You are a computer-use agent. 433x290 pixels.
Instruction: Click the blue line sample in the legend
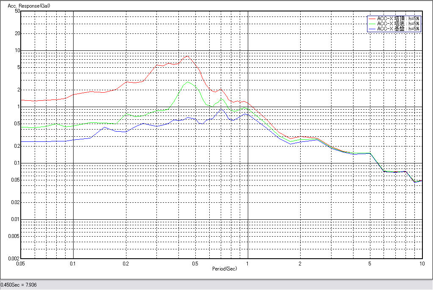pos(372,29)
